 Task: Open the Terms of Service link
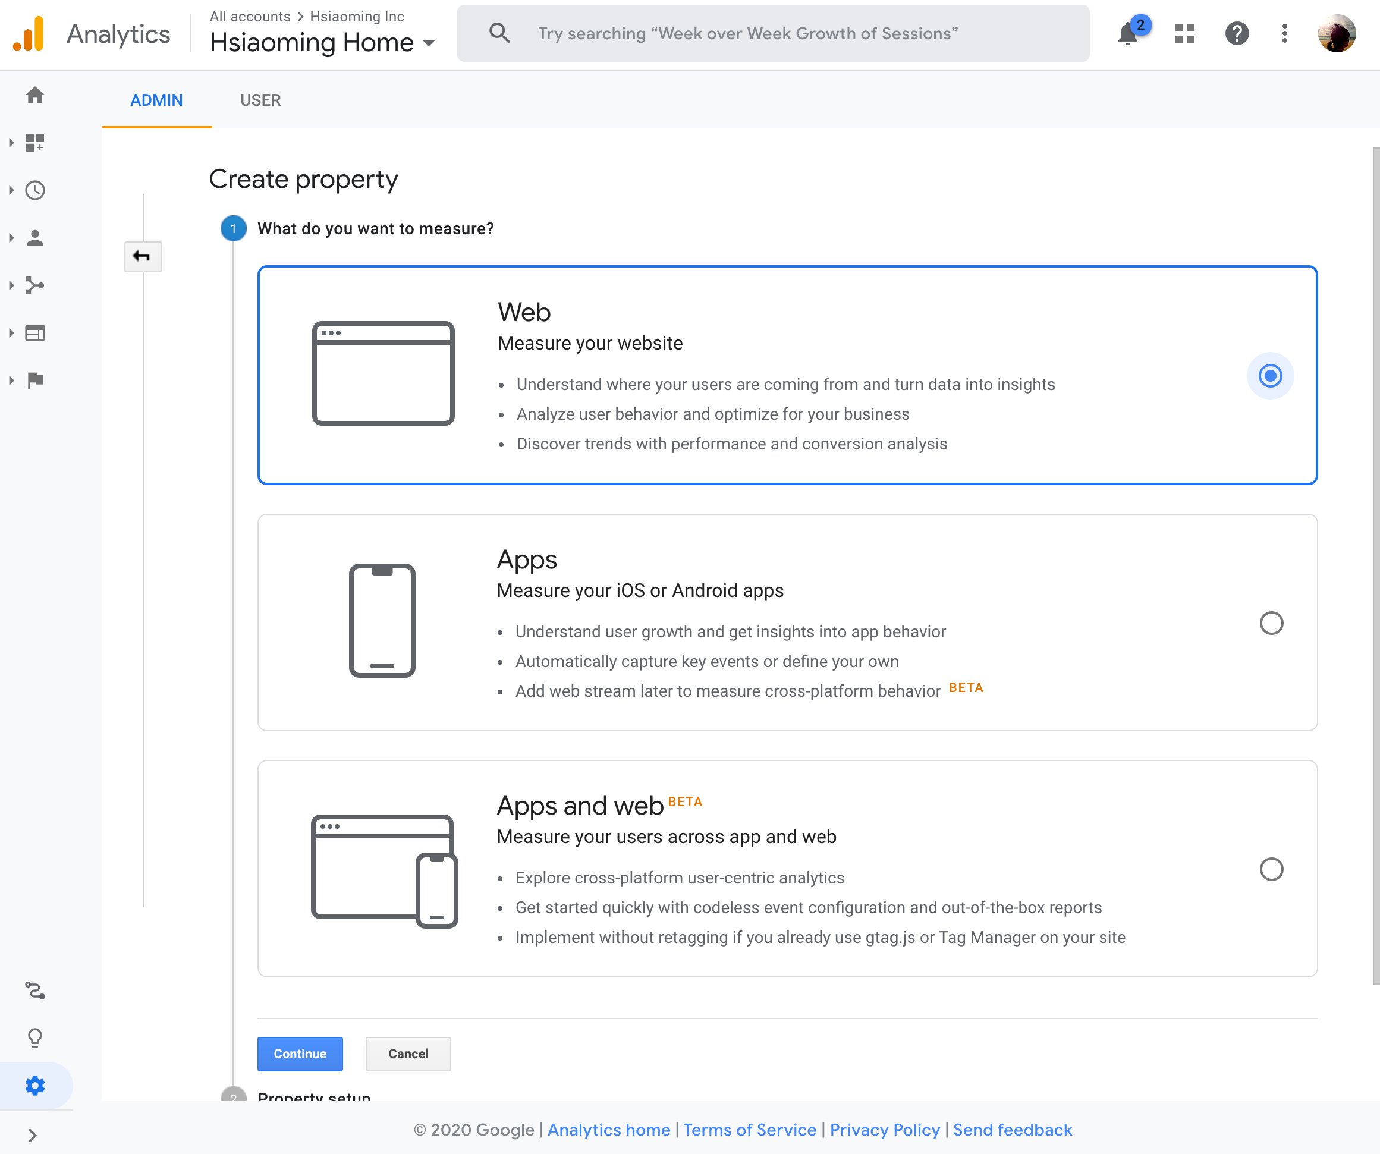click(x=749, y=1130)
